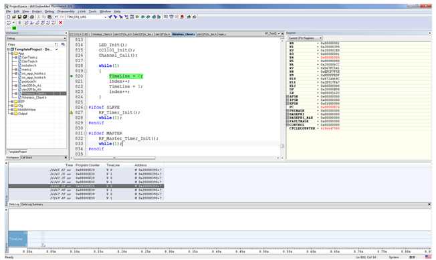Open the dropdown arrow next to the Reset icon

(x=13, y=23)
